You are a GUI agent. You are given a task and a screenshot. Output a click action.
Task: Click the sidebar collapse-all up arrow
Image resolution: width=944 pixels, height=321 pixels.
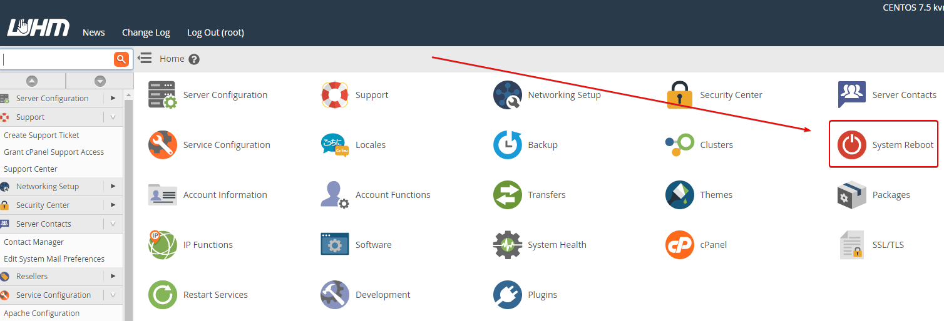(x=32, y=81)
